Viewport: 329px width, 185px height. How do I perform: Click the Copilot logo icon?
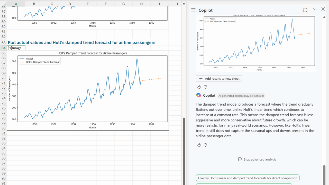coord(198,96)
